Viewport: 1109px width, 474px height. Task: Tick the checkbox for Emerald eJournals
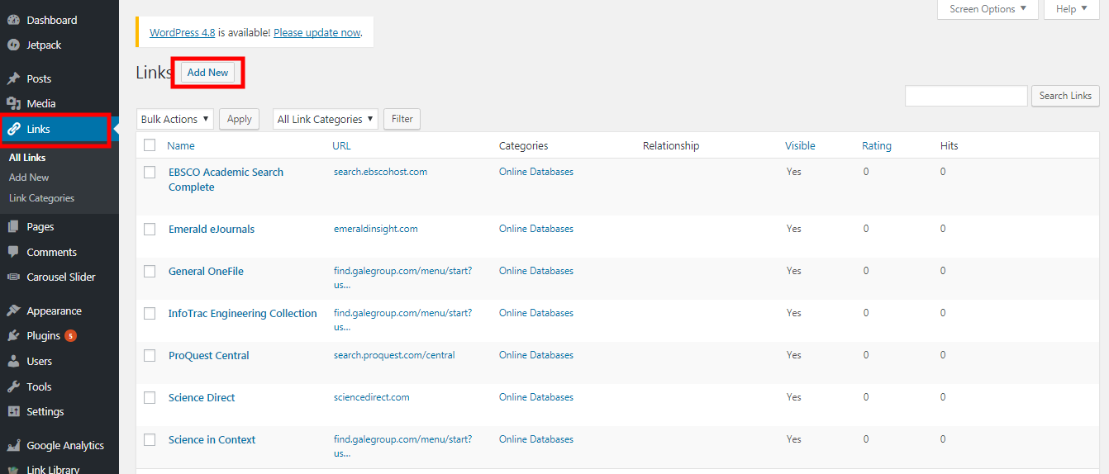click(150, 230)
